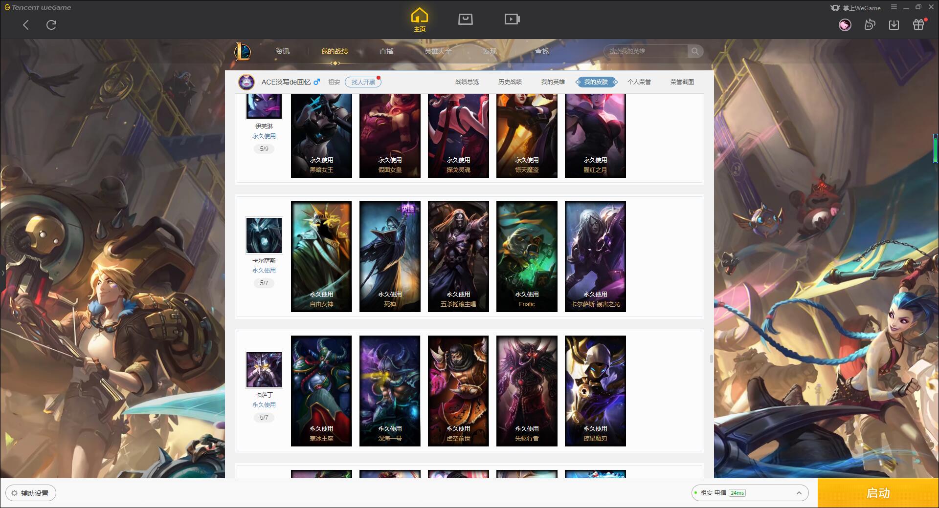Click the 启动 launch button

click(x=878, y=493)
